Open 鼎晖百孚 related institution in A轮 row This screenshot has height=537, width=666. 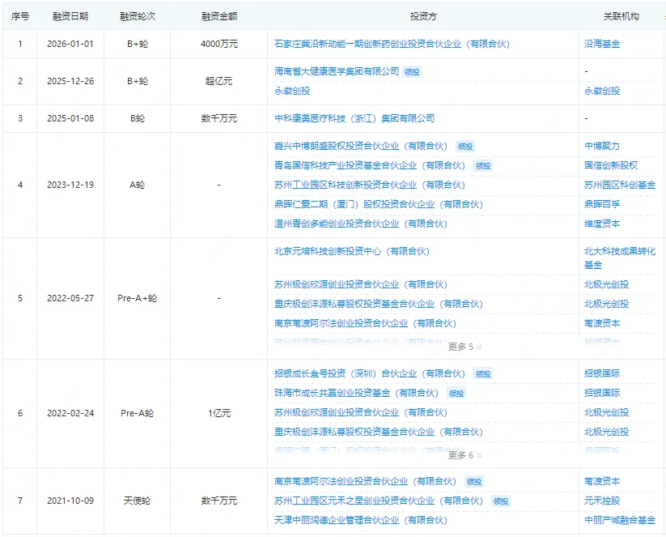[602, 204]
